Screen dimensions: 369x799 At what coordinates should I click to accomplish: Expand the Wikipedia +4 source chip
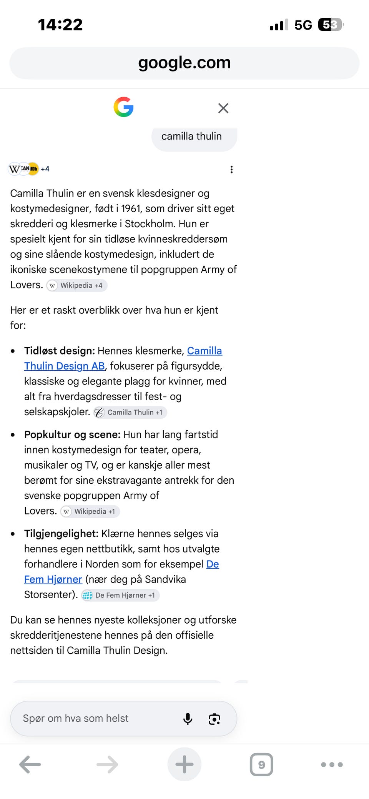click(x=76, y=285)
